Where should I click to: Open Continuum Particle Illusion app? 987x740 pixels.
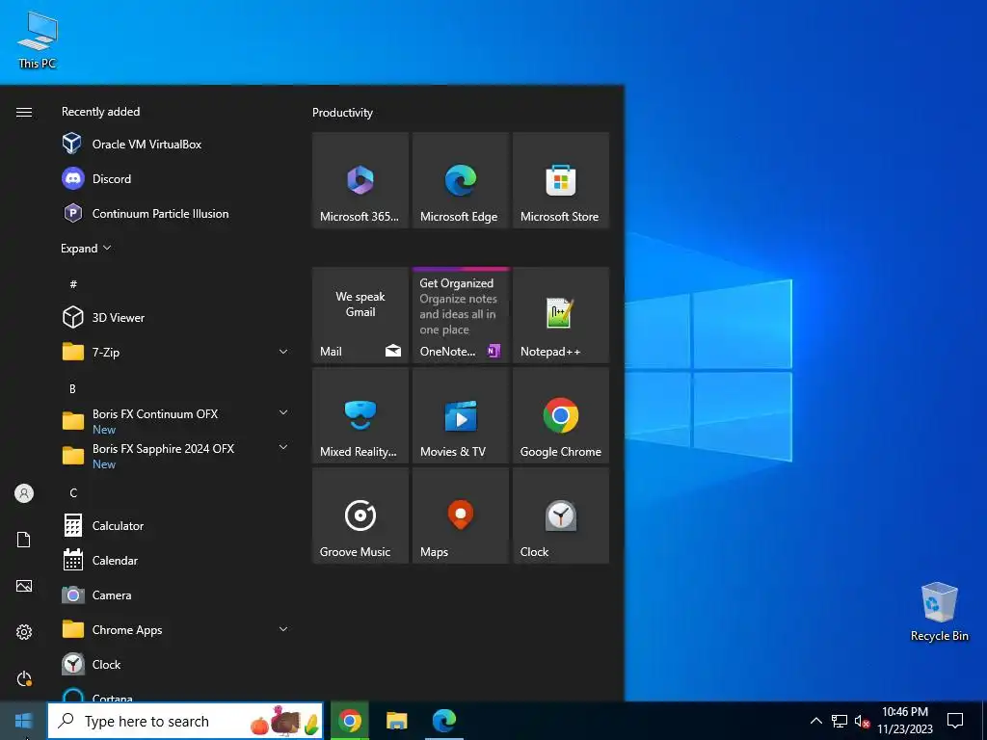(x=176, y=213)
